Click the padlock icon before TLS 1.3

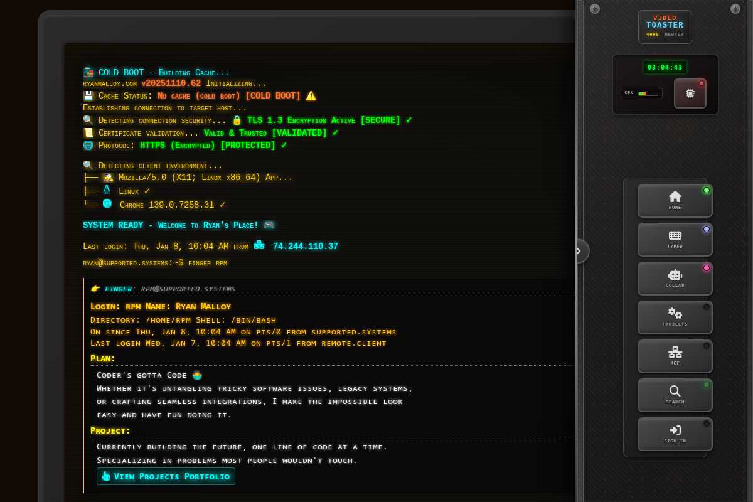tap(237, 120)
